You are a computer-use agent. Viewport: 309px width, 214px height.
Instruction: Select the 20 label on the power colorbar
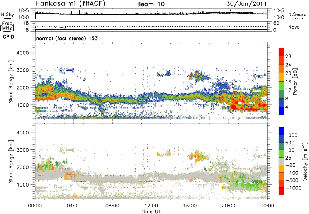click(288, 73)
